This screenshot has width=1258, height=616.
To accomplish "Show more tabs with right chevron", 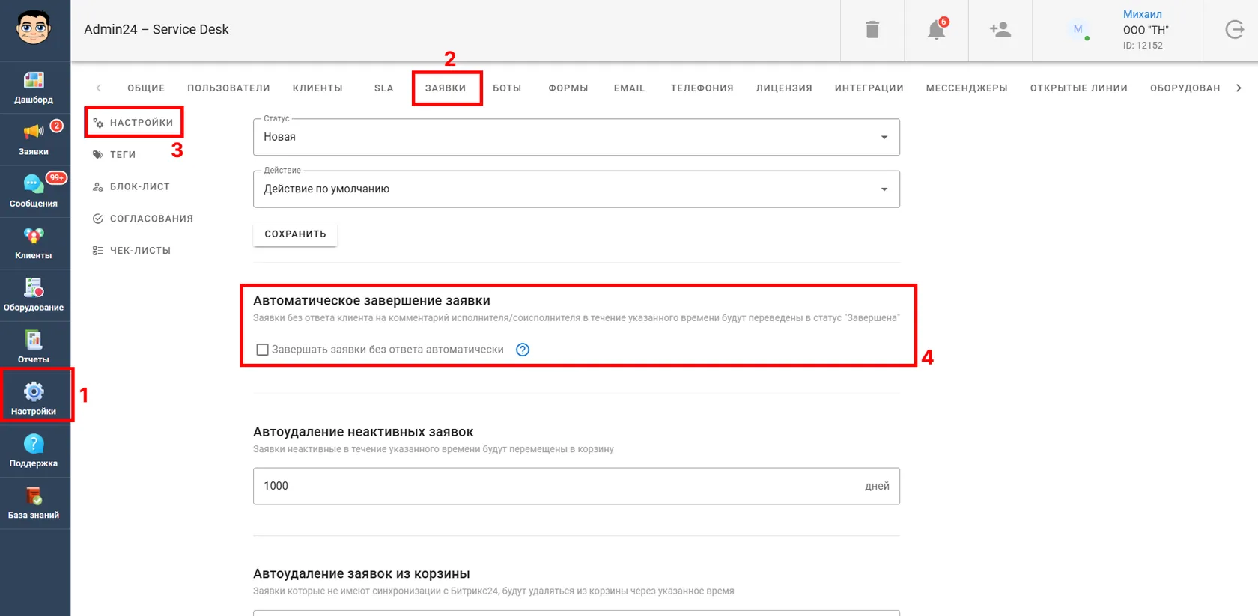I will [1239, 88].
